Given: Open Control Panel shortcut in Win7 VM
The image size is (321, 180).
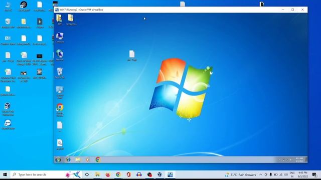Looking at the screenshot, I should 60,92.
